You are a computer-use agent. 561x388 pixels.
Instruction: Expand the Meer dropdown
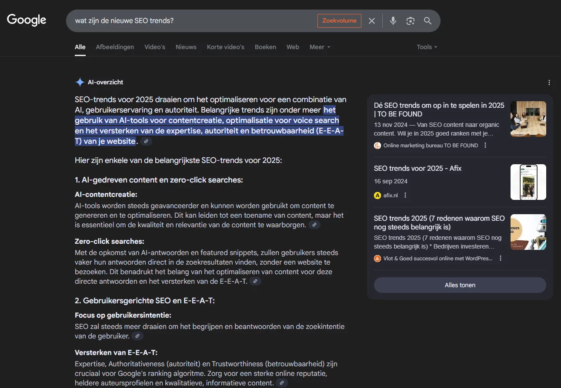[320, 47]
